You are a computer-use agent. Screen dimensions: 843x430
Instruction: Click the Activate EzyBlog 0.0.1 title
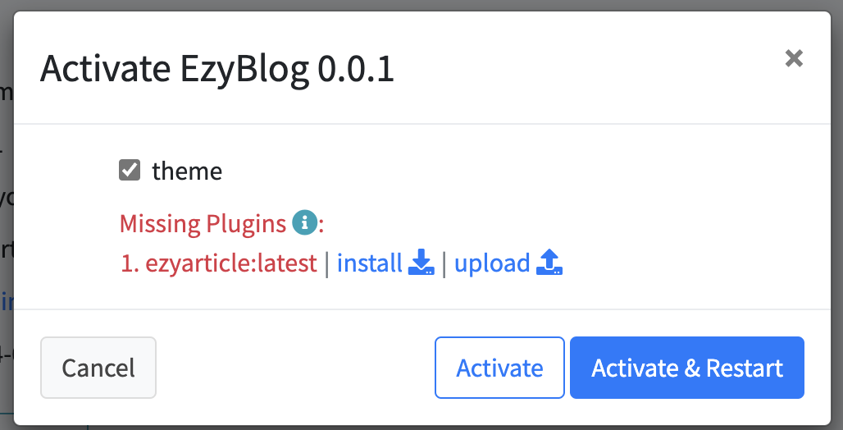click(x=217, y=70)
